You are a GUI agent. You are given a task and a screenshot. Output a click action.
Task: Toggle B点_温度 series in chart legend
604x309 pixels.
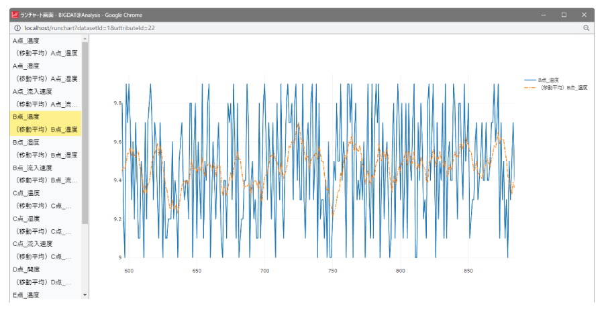[548, 80]
